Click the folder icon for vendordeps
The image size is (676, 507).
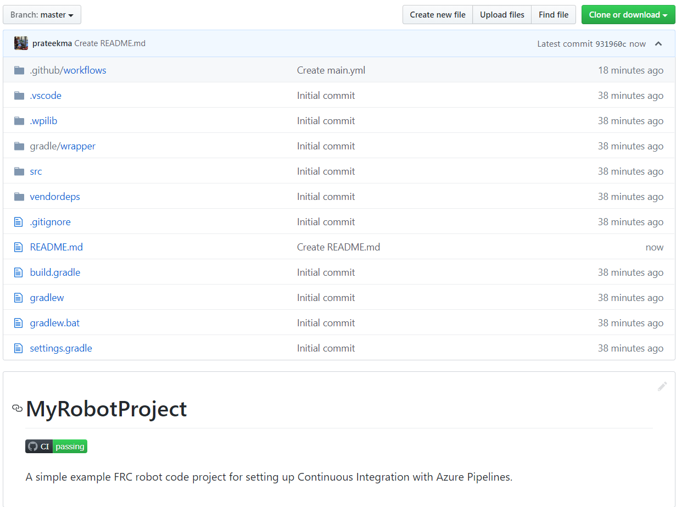19,197
